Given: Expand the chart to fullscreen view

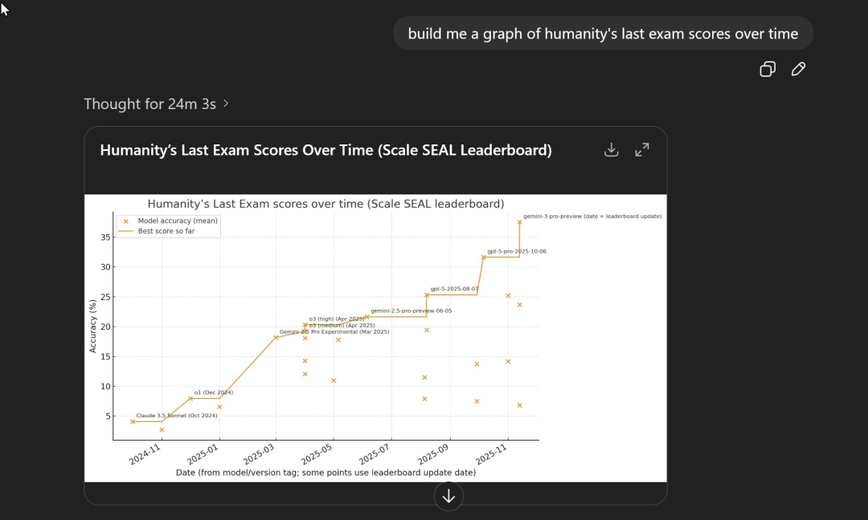Looking at the screenshot, I should pyautogui.click(x=642, y=150).
